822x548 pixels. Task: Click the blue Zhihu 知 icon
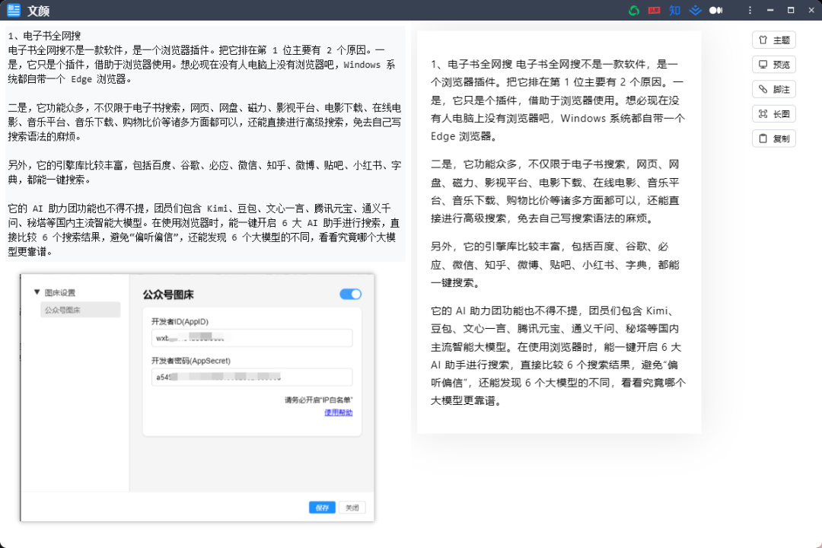tap(674, 11)
